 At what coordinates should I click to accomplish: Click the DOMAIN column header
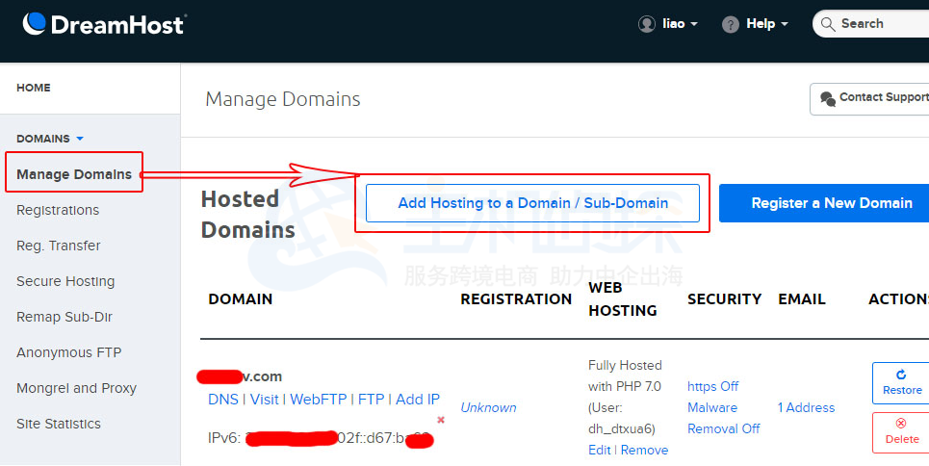240,299
